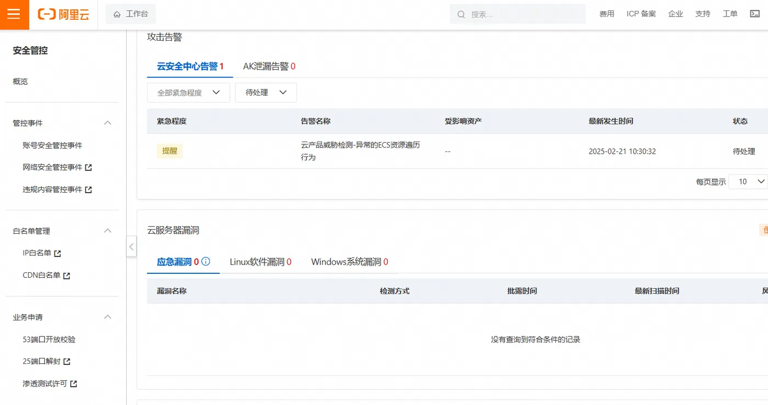
Task: Open the Cloud Shell terminal icon
Action: (755, 14)
